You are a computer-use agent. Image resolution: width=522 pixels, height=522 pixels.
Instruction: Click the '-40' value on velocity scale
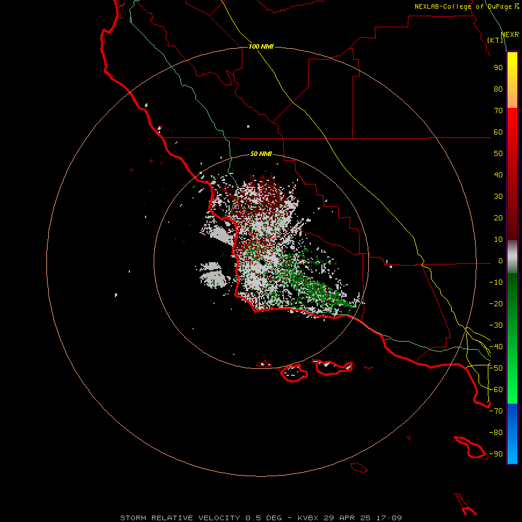(496, 347)
